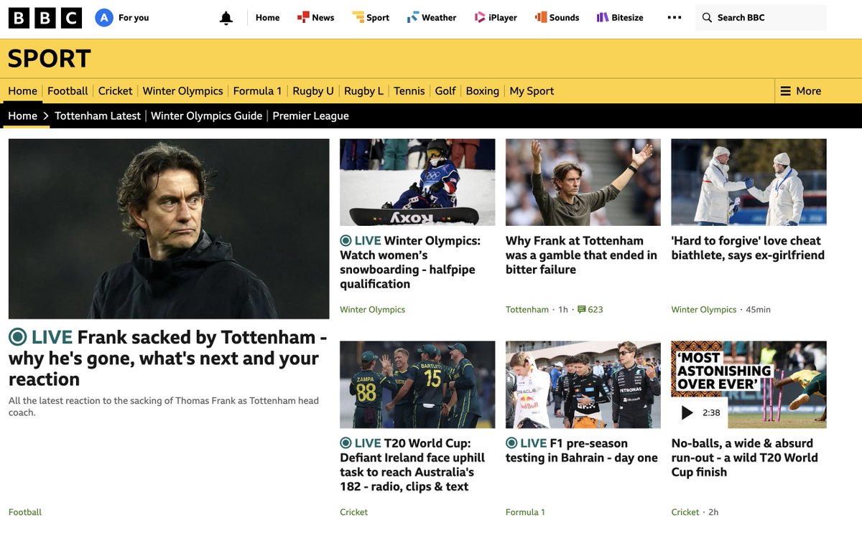
Task: Click Cricket tag under wild T20 finish
Action: coord(685,512)
